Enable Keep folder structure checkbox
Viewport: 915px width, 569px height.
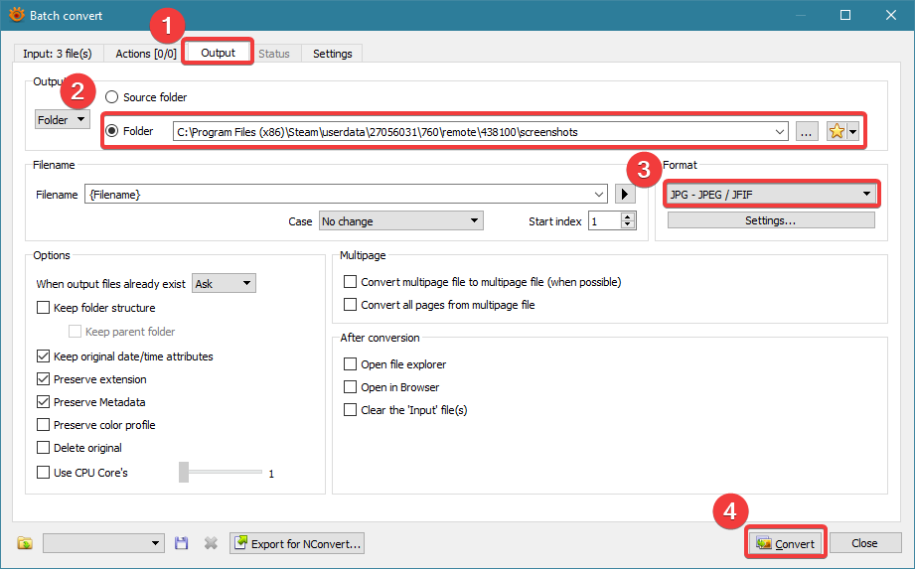pos(43,307)
